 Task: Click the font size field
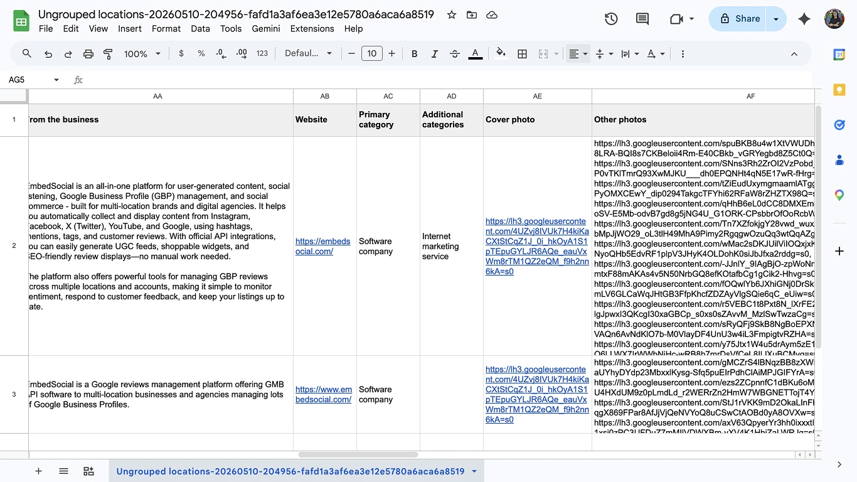pos(372,54)
